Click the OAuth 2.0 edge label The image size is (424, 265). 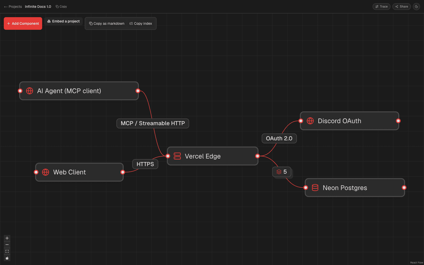pos(279,138)
